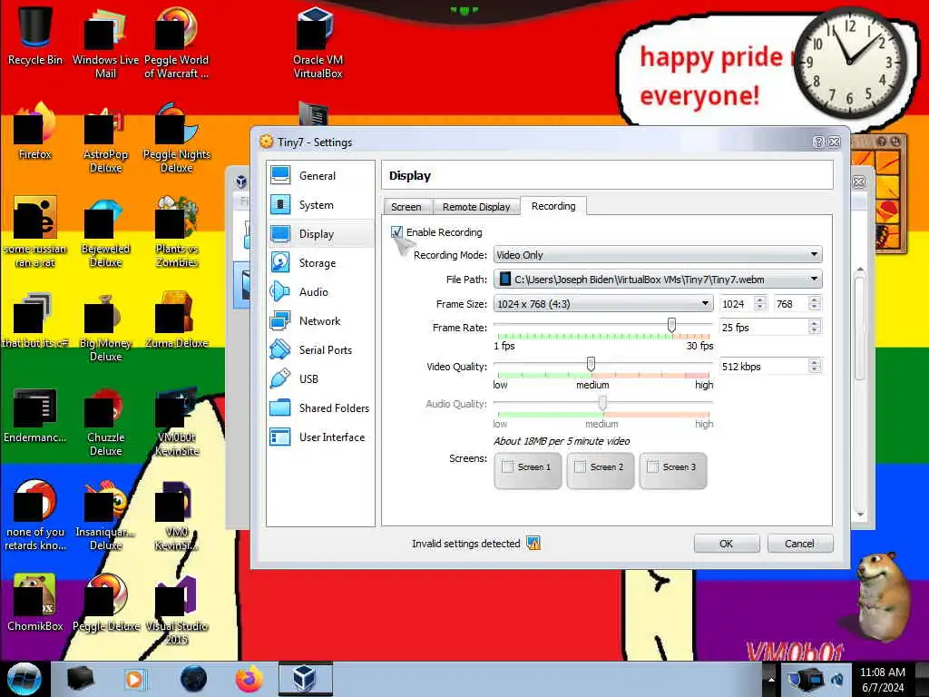This screenshot has width=929, height=697.
Task: Uncheck Enable Recording checkbox
Action: pos(397,231)
